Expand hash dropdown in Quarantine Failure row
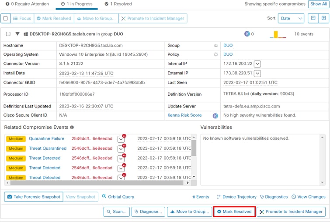This screenshot has width=330, height=222. coord(121,139)
